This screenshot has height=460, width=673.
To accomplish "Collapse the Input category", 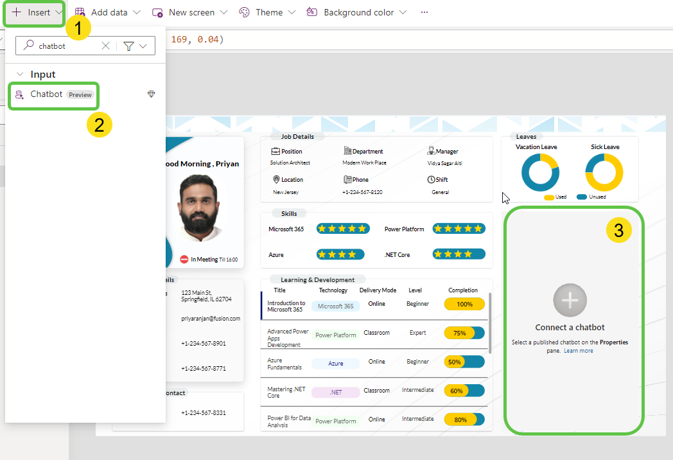I will coord(19,75).
